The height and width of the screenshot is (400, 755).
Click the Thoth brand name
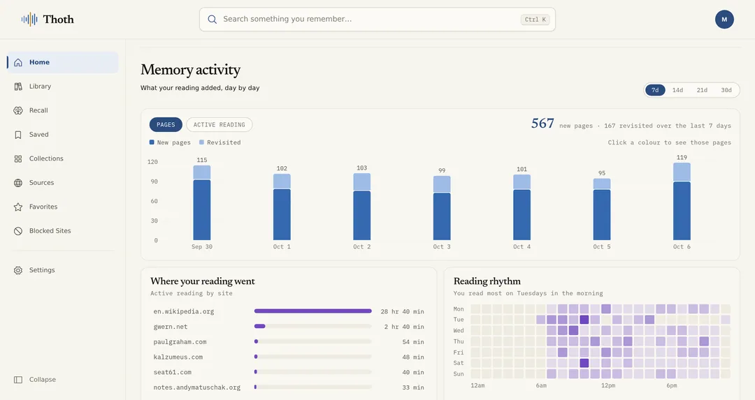pos(58,20)
